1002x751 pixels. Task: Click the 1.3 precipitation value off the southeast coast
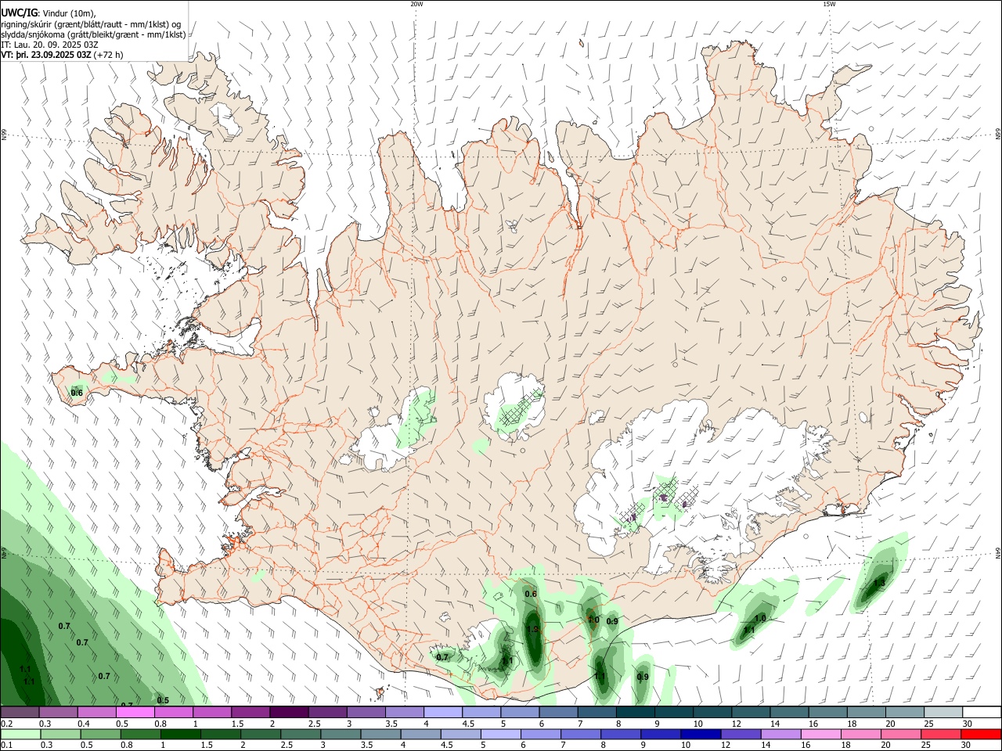(x=879, y=582)
